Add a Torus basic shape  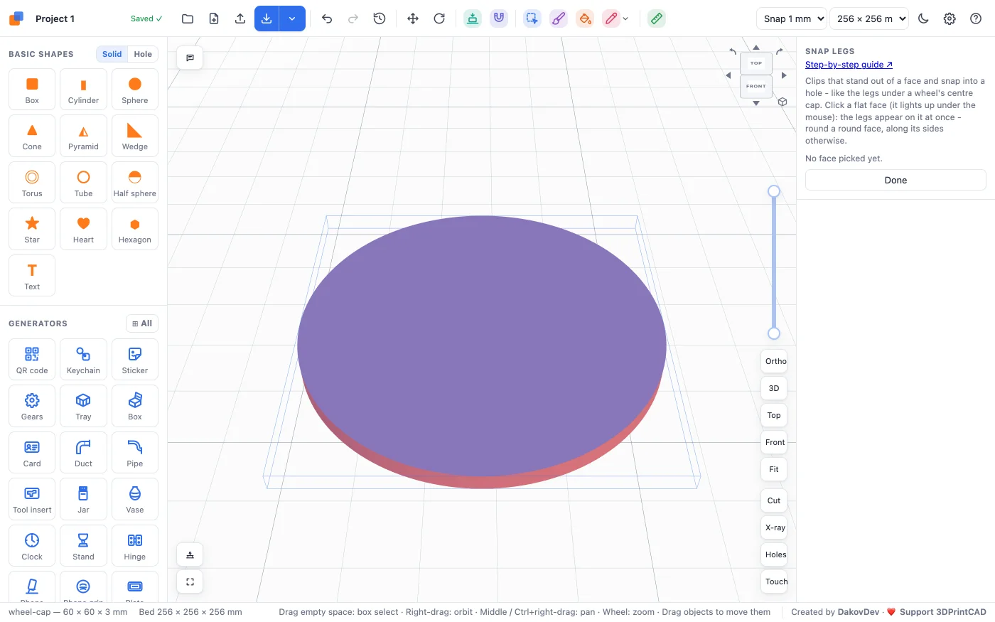32,183
